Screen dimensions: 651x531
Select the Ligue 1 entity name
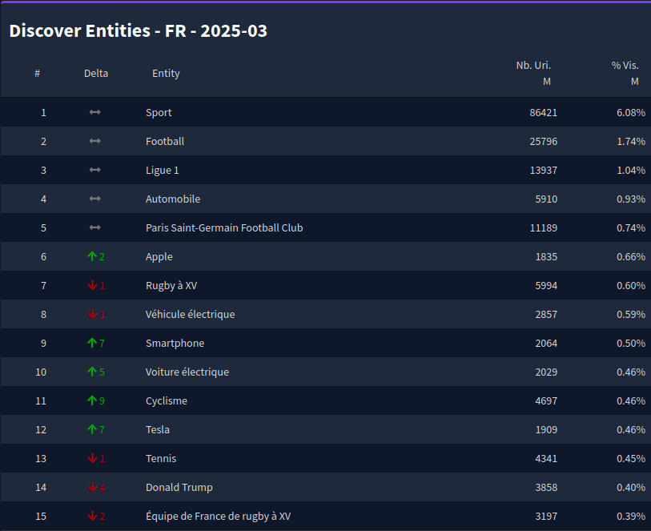coord(163,171)
